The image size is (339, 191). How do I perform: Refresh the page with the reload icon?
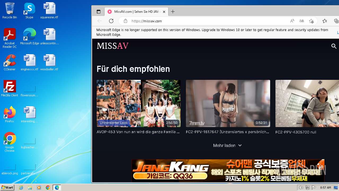(111, 21)
